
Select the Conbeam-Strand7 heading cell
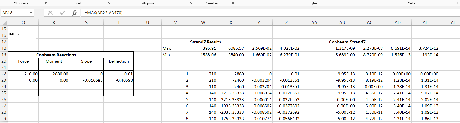pyautogui.click(x=347, y=42)
